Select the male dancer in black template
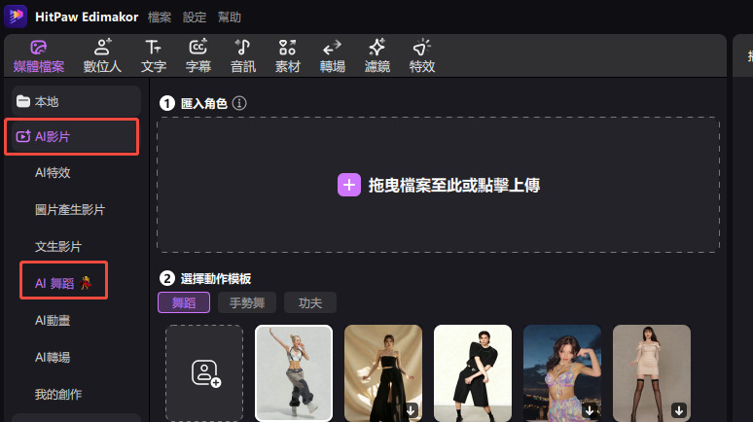The height and width of the screenshot is (422, 753). tap(473, 373)
